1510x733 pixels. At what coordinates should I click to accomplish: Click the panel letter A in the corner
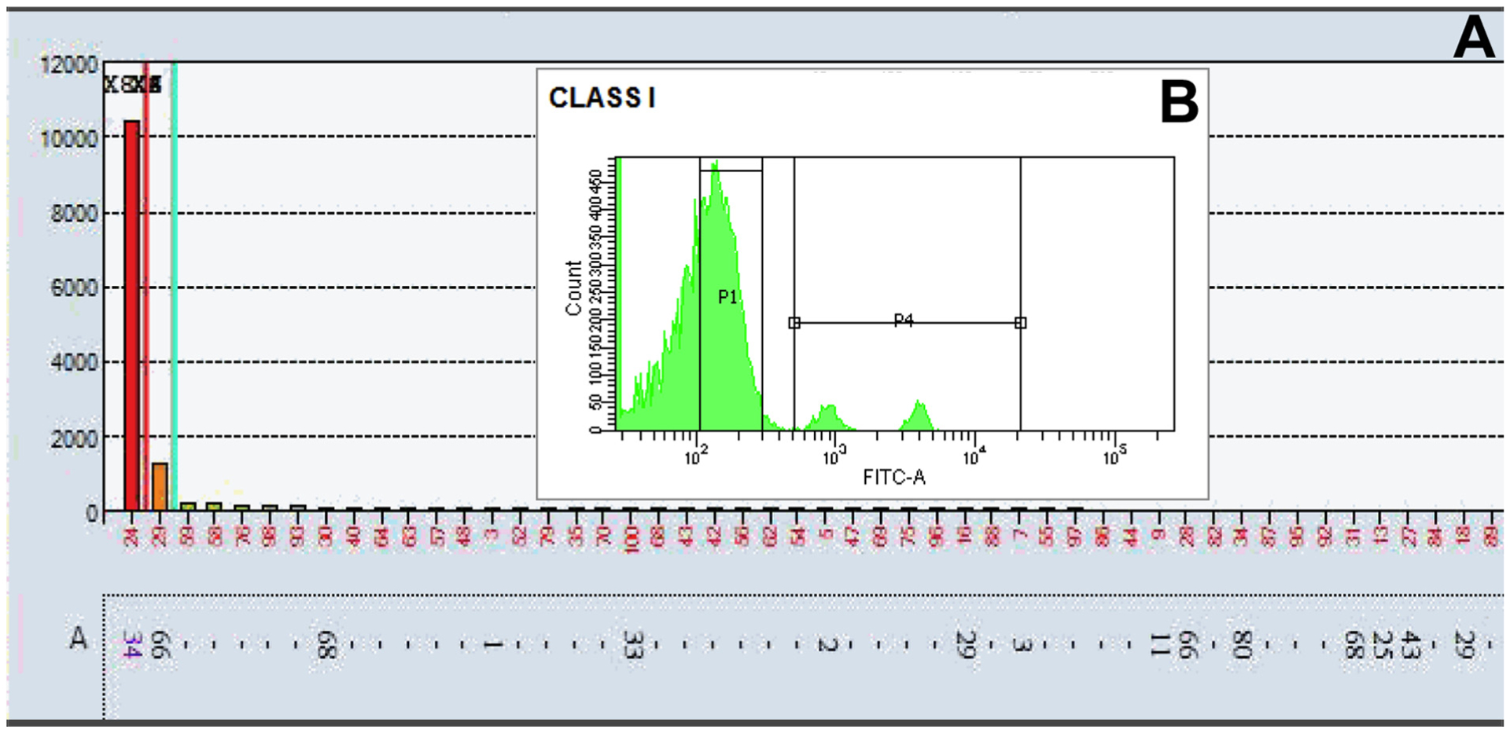point(1473,37)
